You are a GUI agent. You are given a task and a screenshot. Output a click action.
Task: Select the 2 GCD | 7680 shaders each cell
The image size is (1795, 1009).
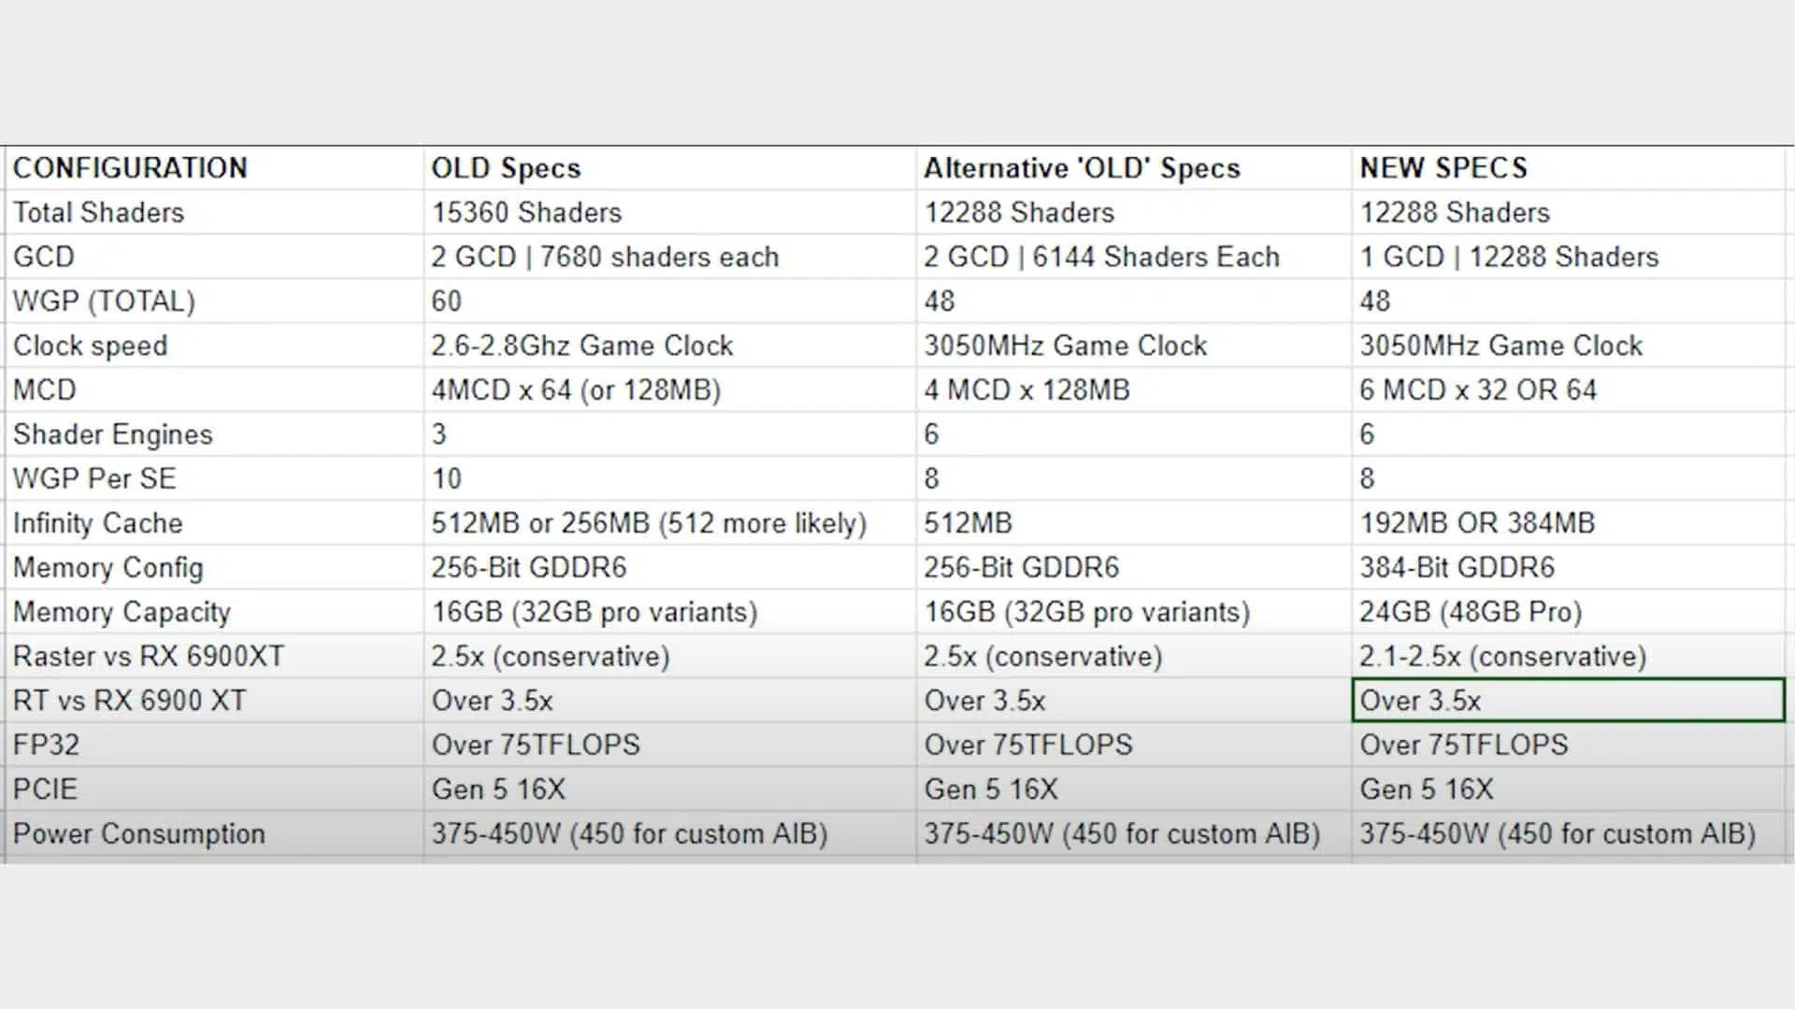point(669,257)
